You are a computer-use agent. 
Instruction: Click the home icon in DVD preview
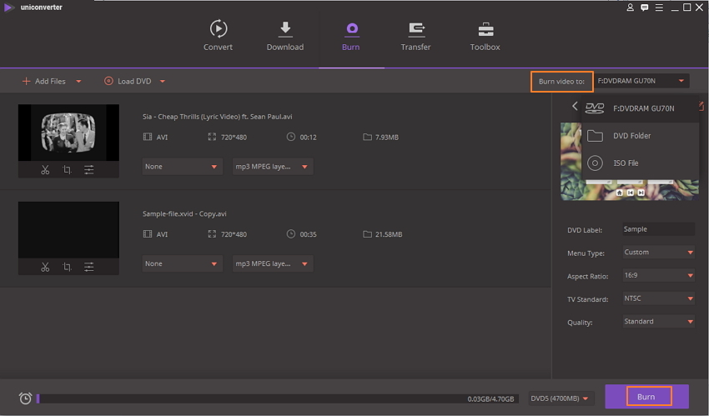pyautogui.click(x=619, y=193)
